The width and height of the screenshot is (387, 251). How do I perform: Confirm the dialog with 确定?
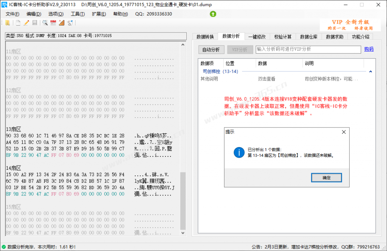coord(327,178)
